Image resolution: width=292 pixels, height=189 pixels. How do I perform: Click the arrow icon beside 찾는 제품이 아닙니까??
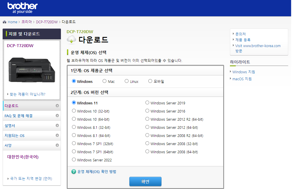[x=8, y=94]
